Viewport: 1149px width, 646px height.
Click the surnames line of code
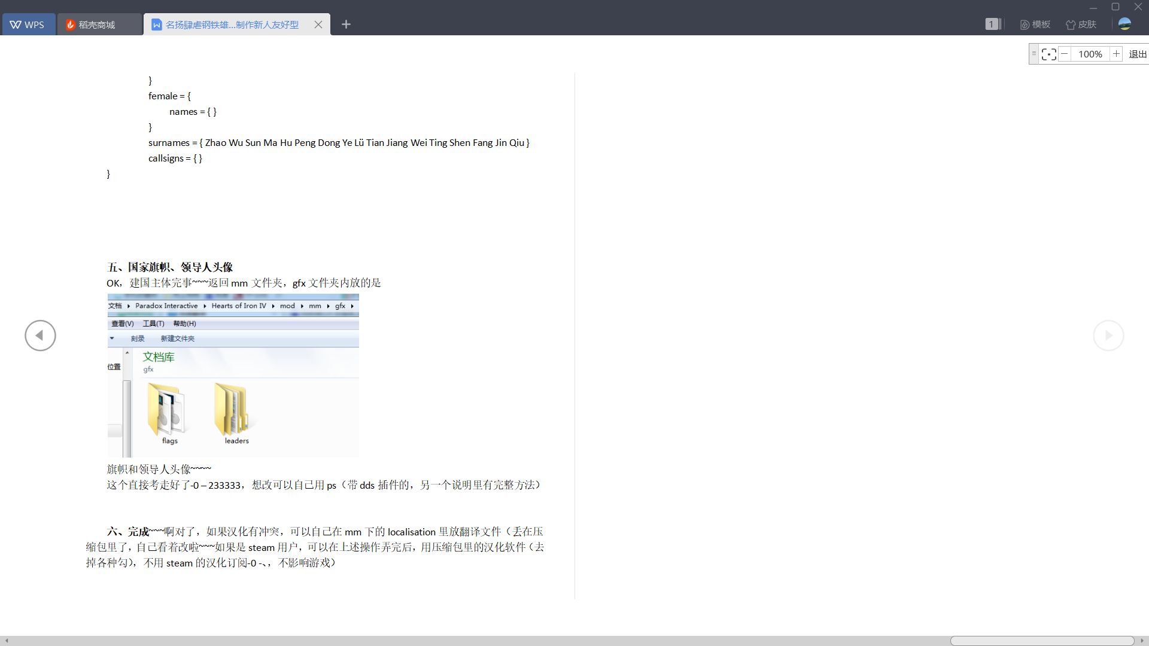click(x=339, y=143)
